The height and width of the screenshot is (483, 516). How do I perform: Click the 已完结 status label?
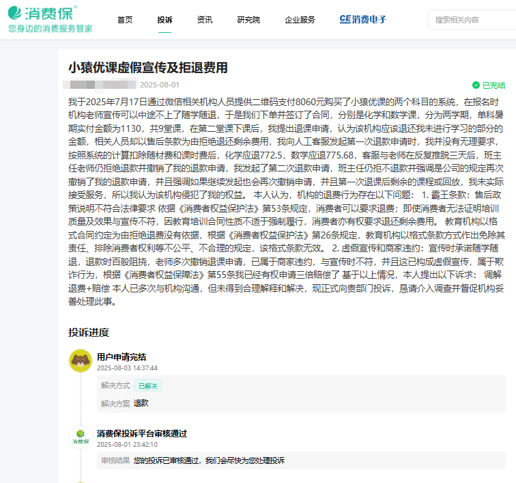pos(493,85)
